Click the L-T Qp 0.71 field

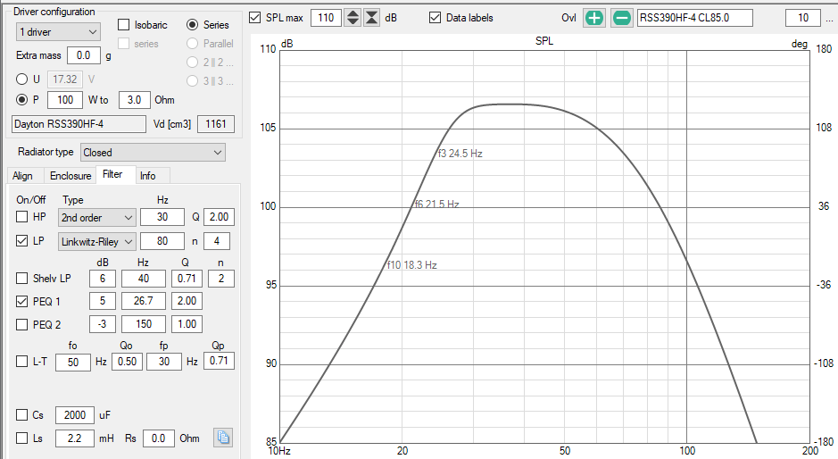pos(219,361)
